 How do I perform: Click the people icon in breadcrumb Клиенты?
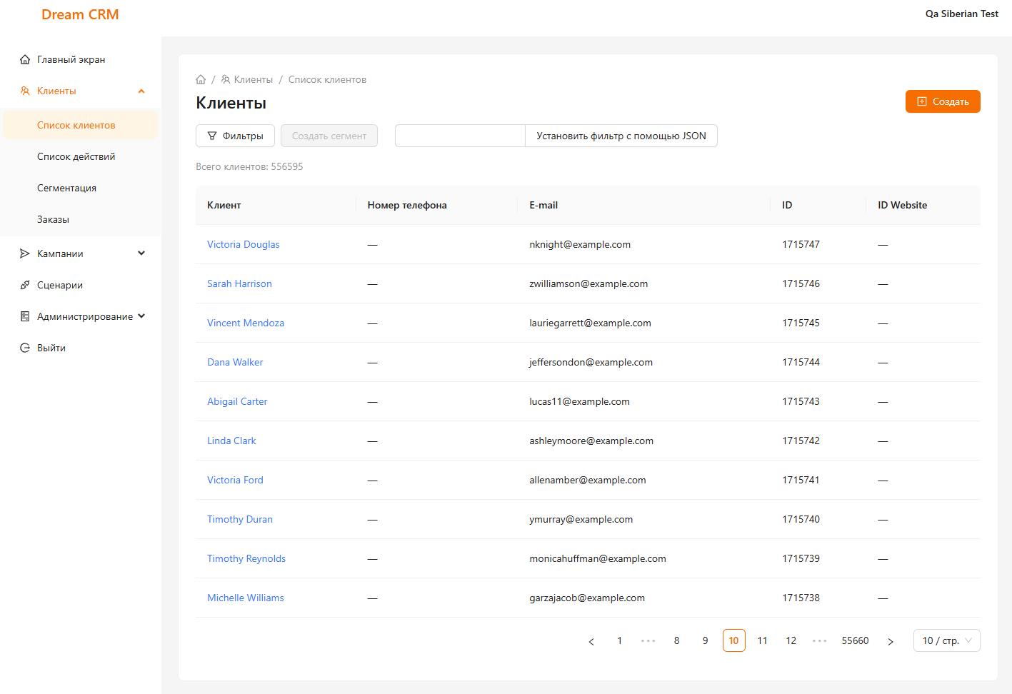[x=226, y=79]
